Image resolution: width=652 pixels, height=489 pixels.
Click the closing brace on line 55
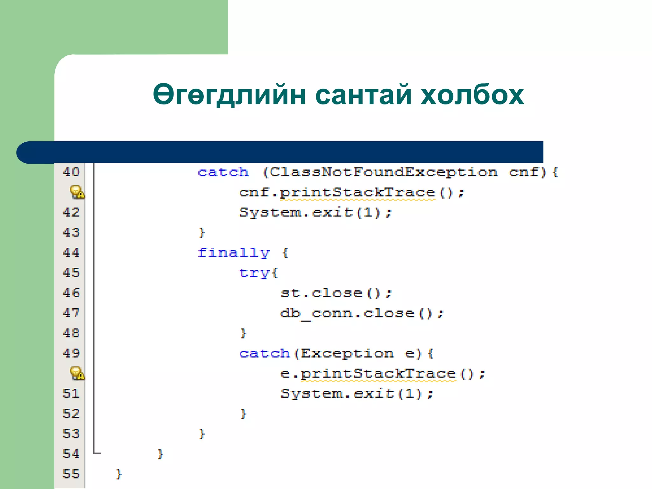tap(119, 474)
